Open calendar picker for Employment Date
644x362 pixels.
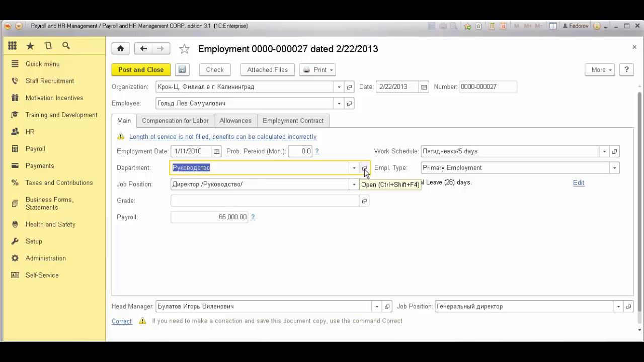coord(216,151)
